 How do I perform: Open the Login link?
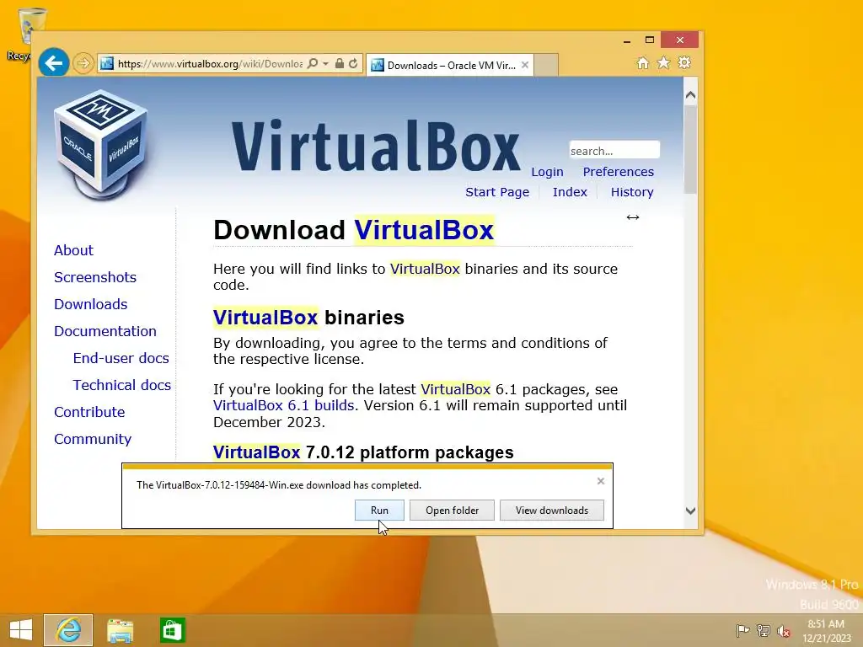click(x=547, y=172)
